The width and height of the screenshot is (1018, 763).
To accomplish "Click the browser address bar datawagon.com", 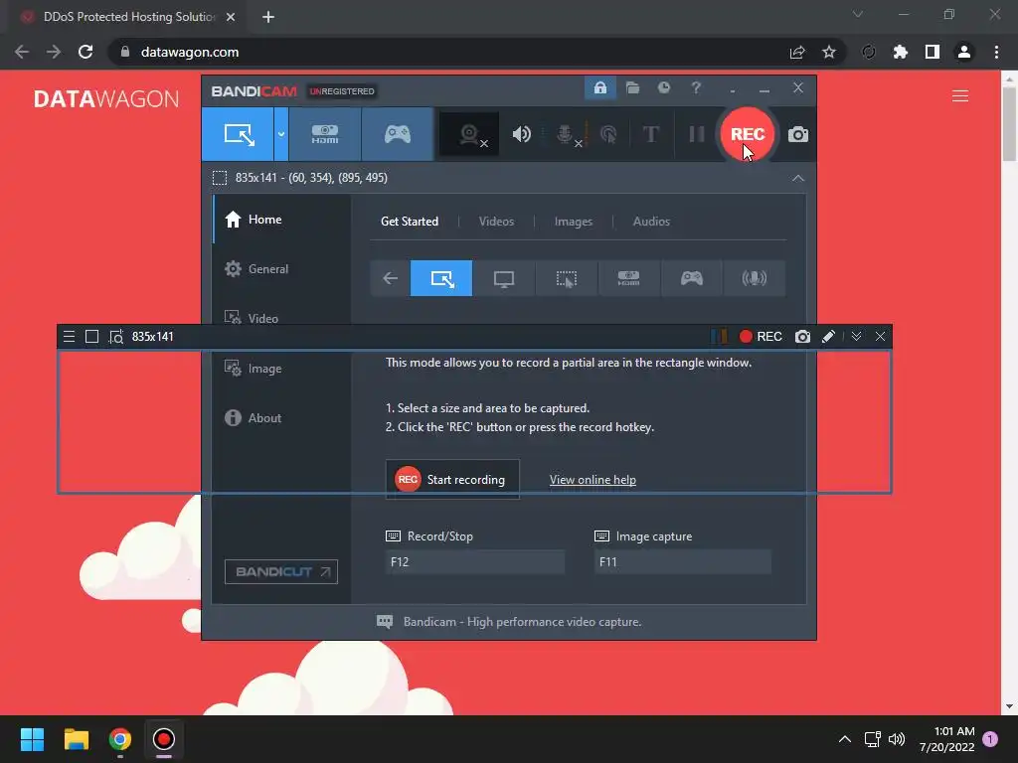I will (x=190, y=52).
